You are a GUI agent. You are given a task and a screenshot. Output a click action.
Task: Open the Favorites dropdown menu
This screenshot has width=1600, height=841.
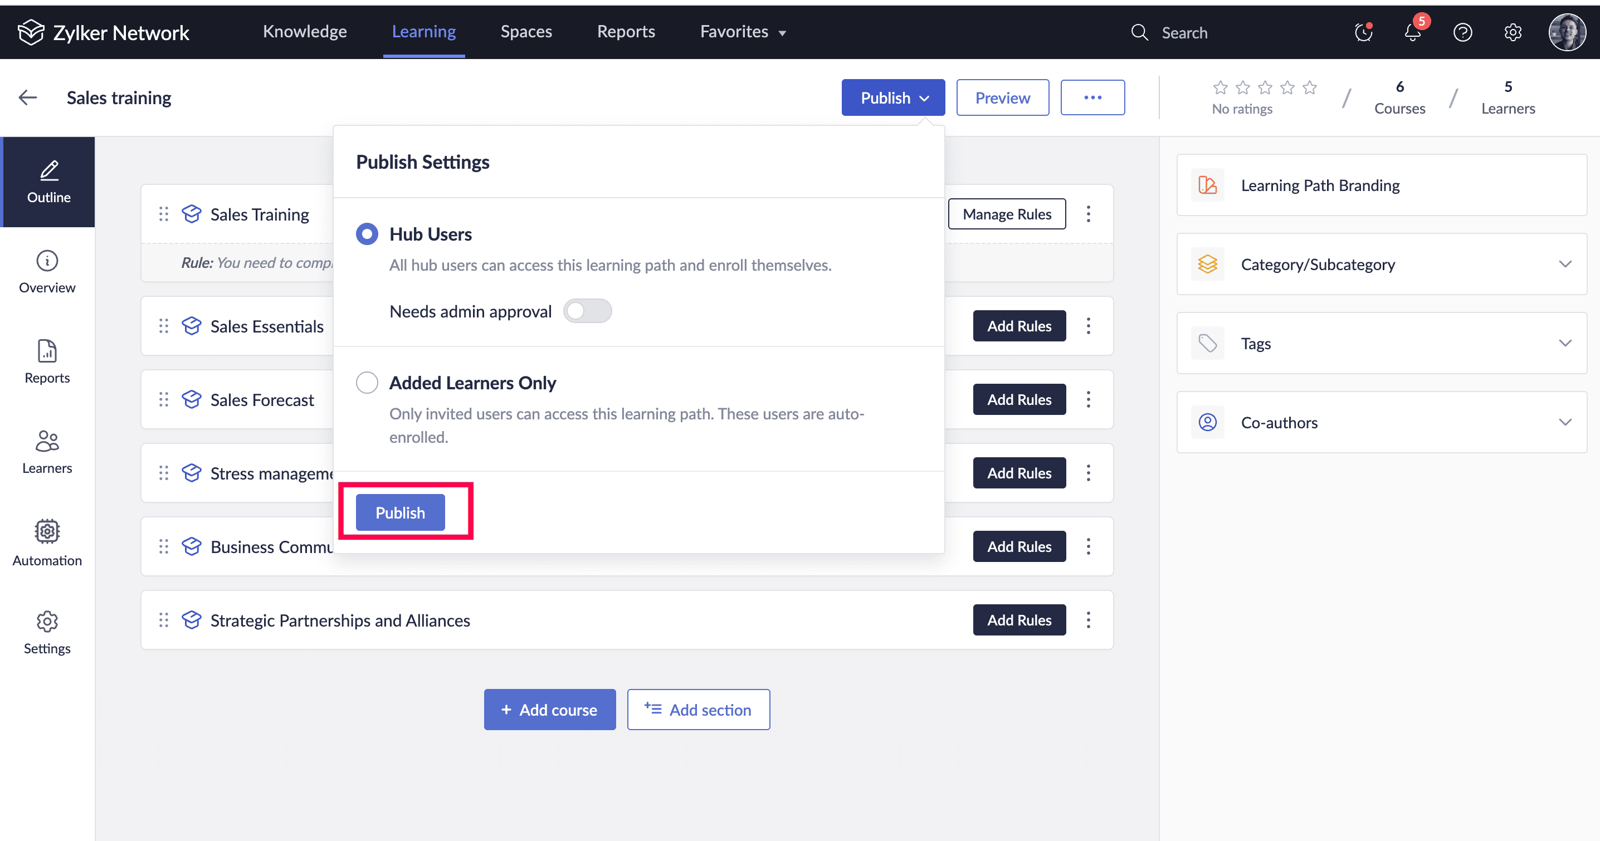(742, 32)
